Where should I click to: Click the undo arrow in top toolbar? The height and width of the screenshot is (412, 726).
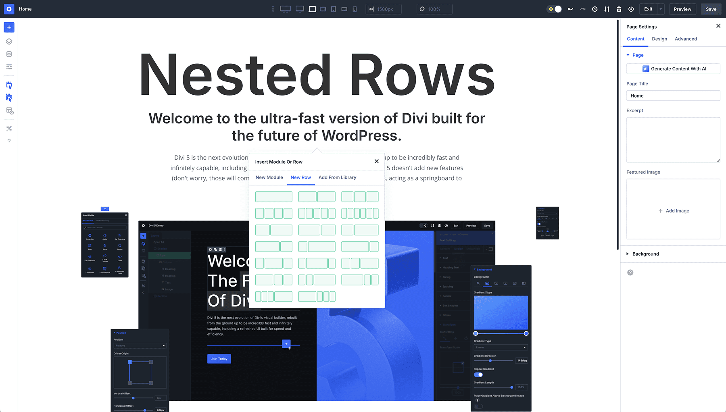tap(570, 9)
